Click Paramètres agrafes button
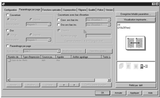The image size is (160, 98). point(99,51)
